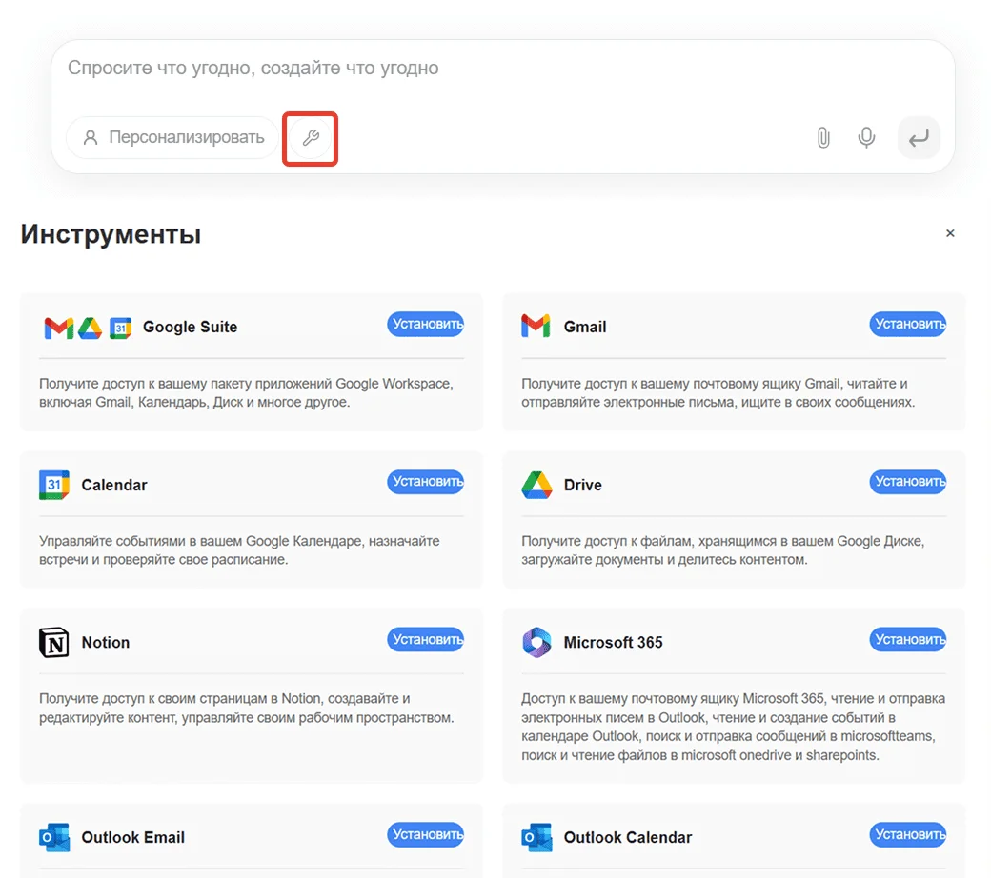Image resolution: width=991 pixels, height=878 pixels.
Task: Click the Google Drive triangle icon
Action: click(x=536, y=485)
